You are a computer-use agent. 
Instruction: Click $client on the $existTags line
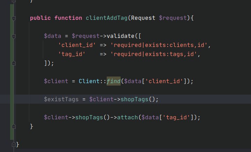pos(101,99)
